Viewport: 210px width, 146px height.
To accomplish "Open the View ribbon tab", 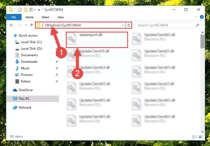I will (x=61, y=17).
